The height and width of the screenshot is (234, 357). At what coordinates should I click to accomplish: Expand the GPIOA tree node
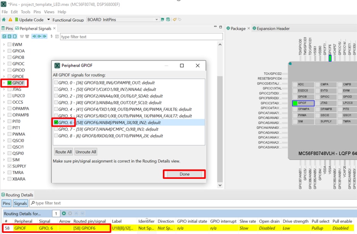[4, 51]
